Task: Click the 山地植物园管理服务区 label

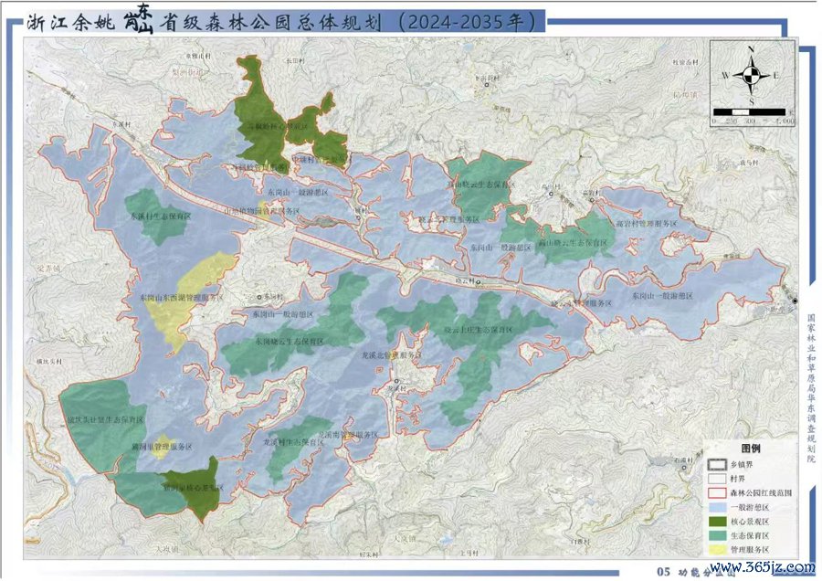Action: click(262, 211)
